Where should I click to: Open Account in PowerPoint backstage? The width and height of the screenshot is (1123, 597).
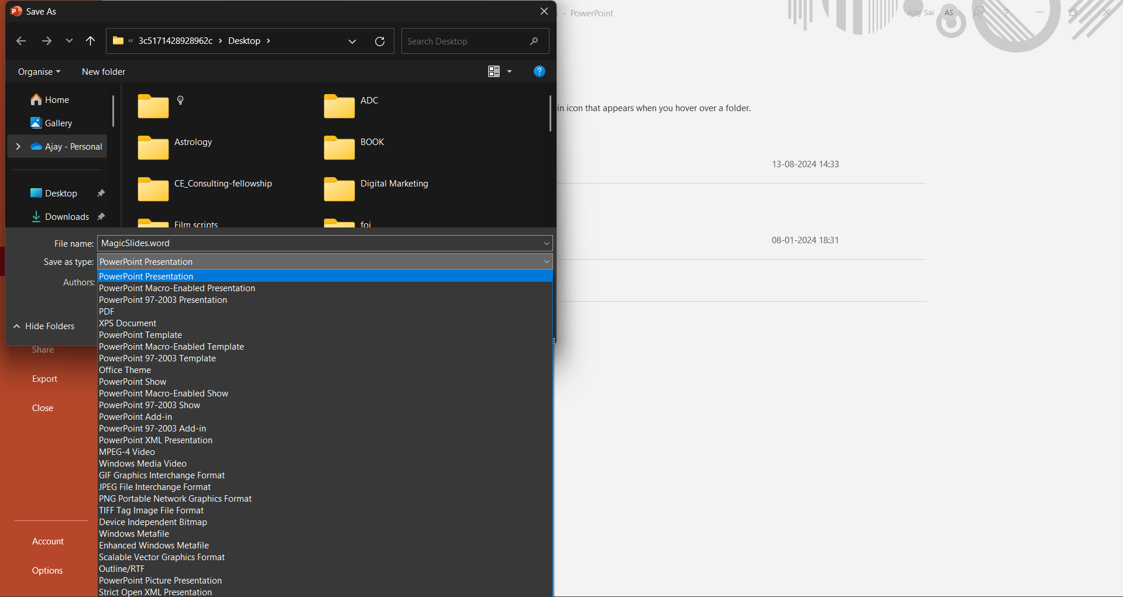48,541
